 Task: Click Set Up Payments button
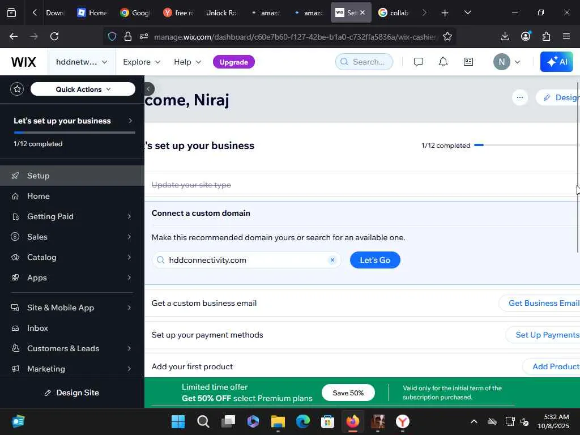tap(543, 335)
